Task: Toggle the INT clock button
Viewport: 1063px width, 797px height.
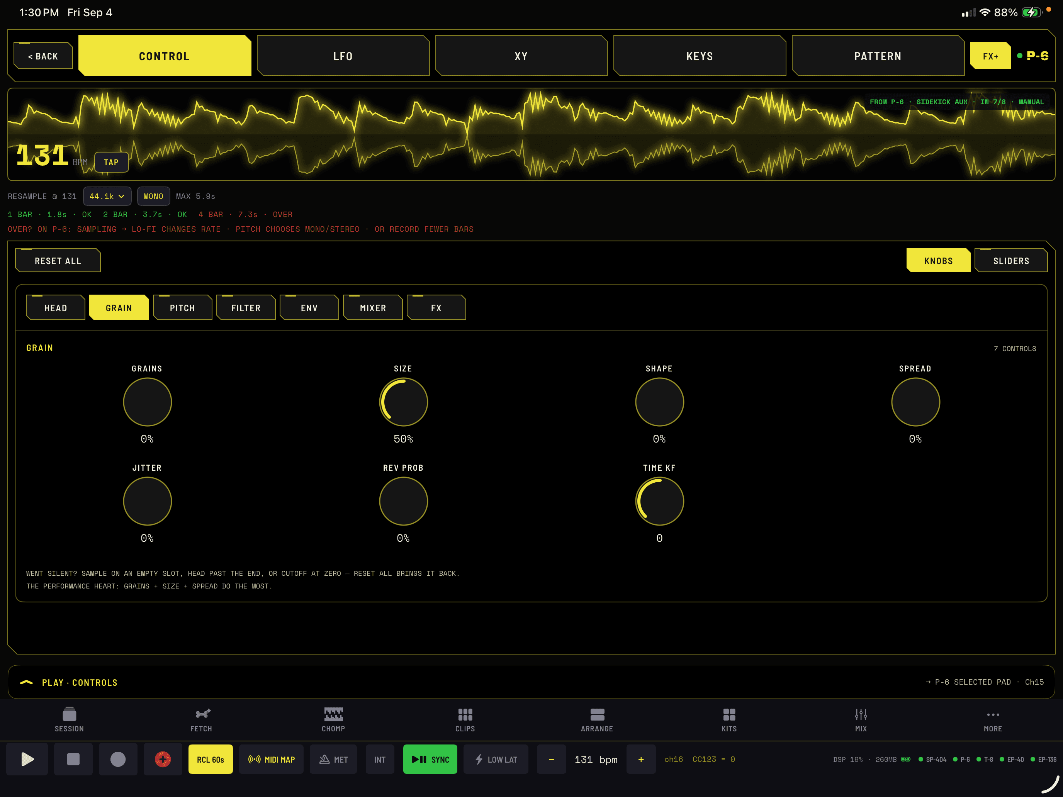Action: (380, 760)
